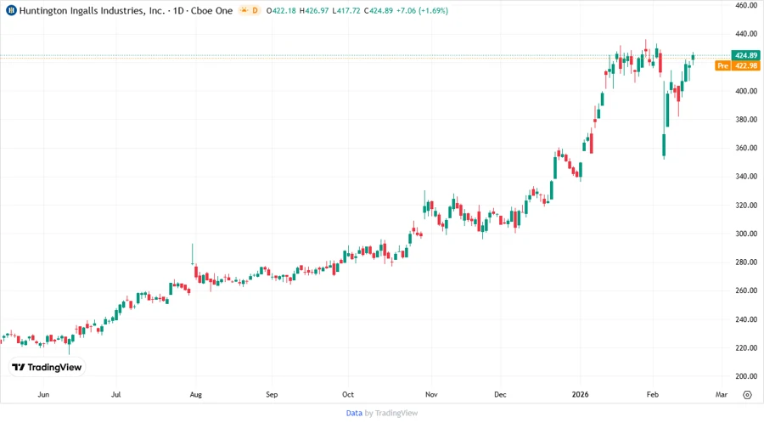Click the Dec date axis label
Screen dimensions: 764x423
tap(500, 394)
